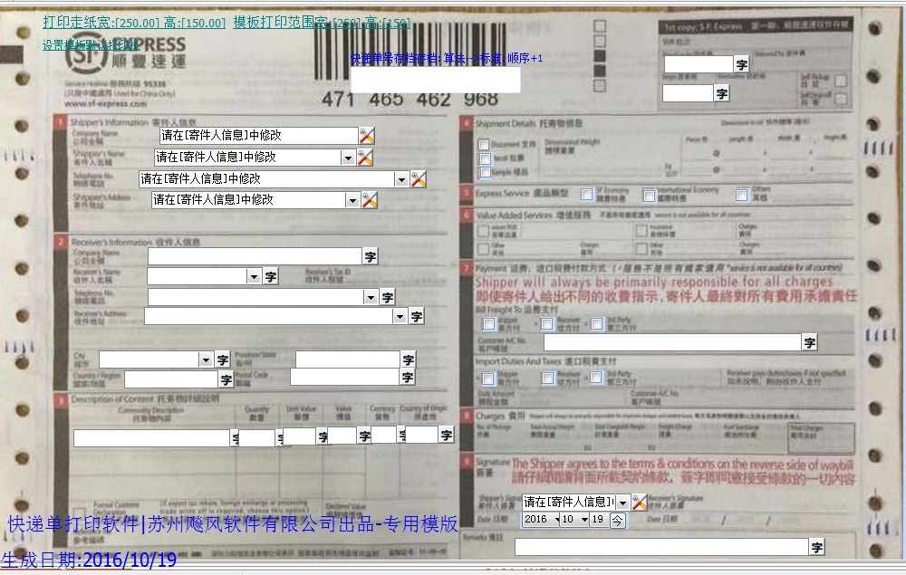Click the 设置模板默认打印机 link
The height and width of the screenshot is (575, 906).
coord(92,45)
